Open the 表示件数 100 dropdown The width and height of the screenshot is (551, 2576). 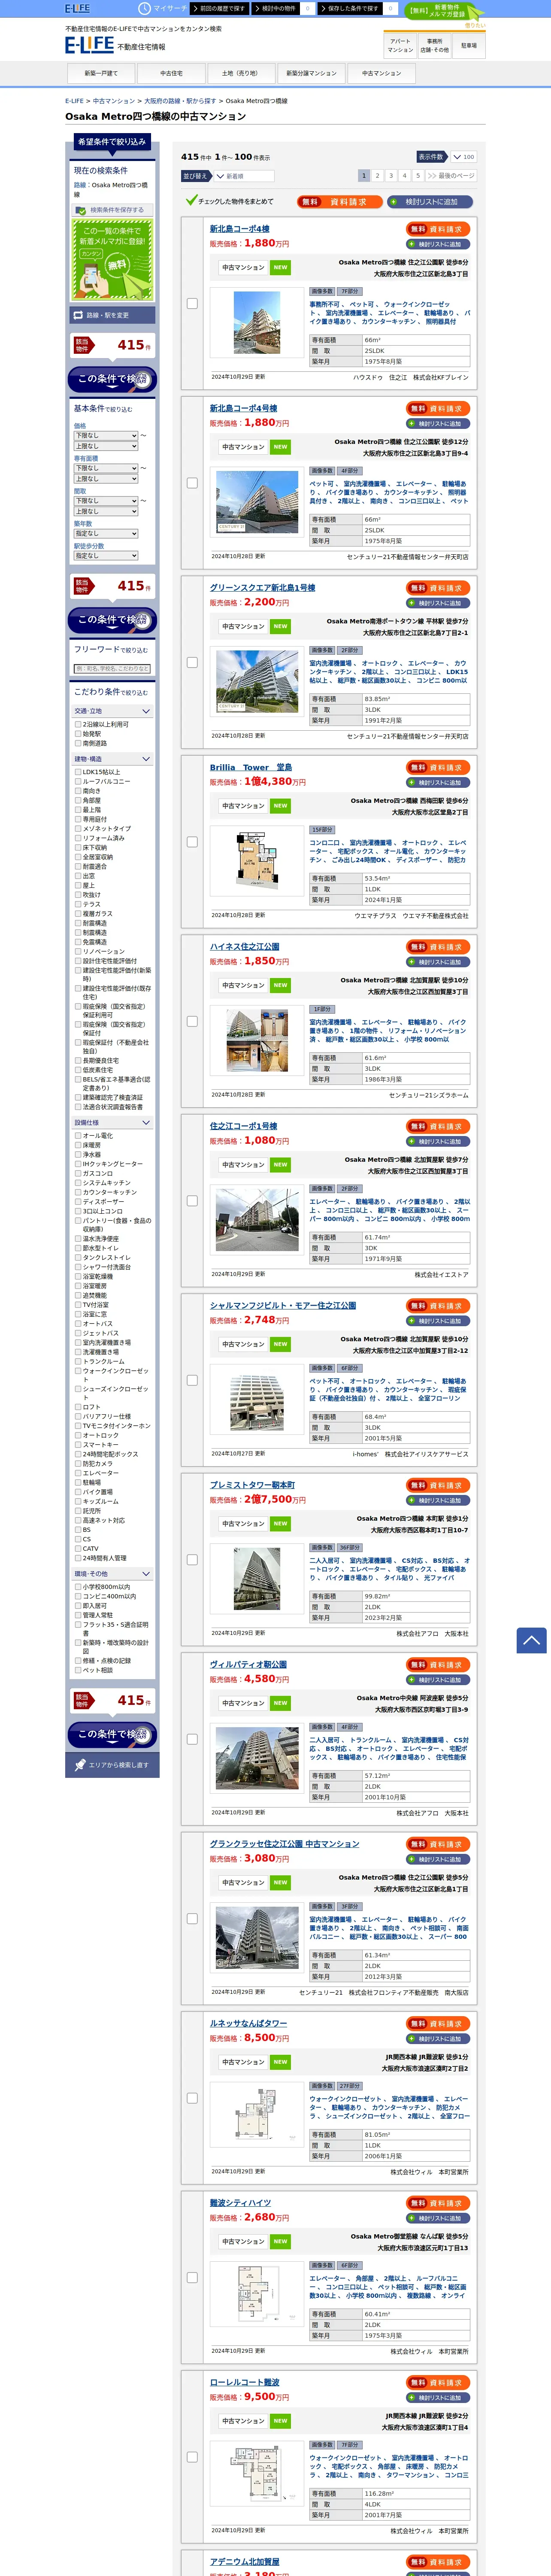click(463, 157)
